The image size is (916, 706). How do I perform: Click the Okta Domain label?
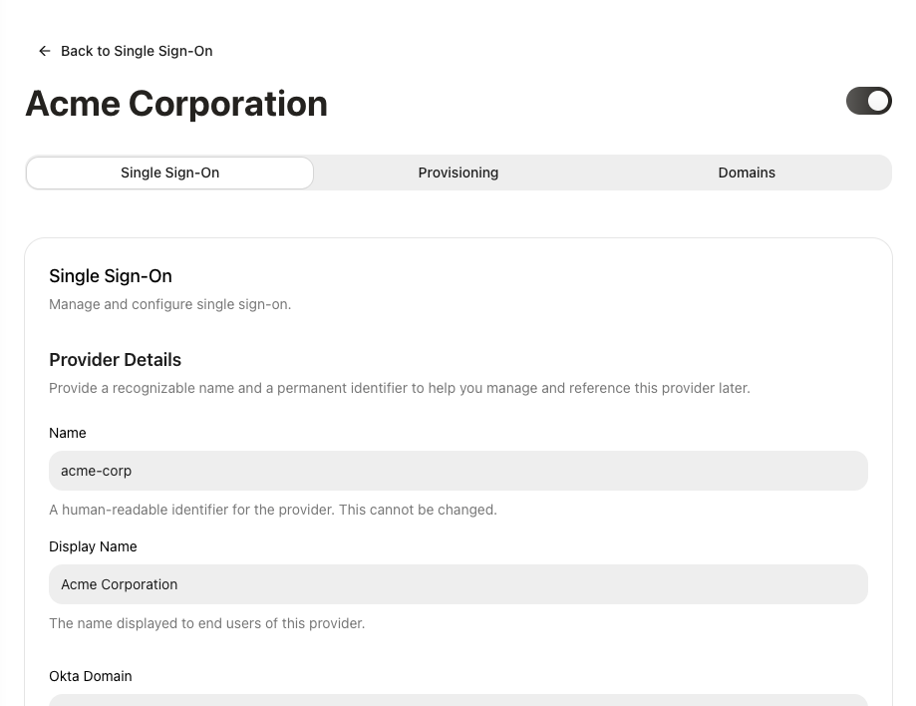pos(90,676)
